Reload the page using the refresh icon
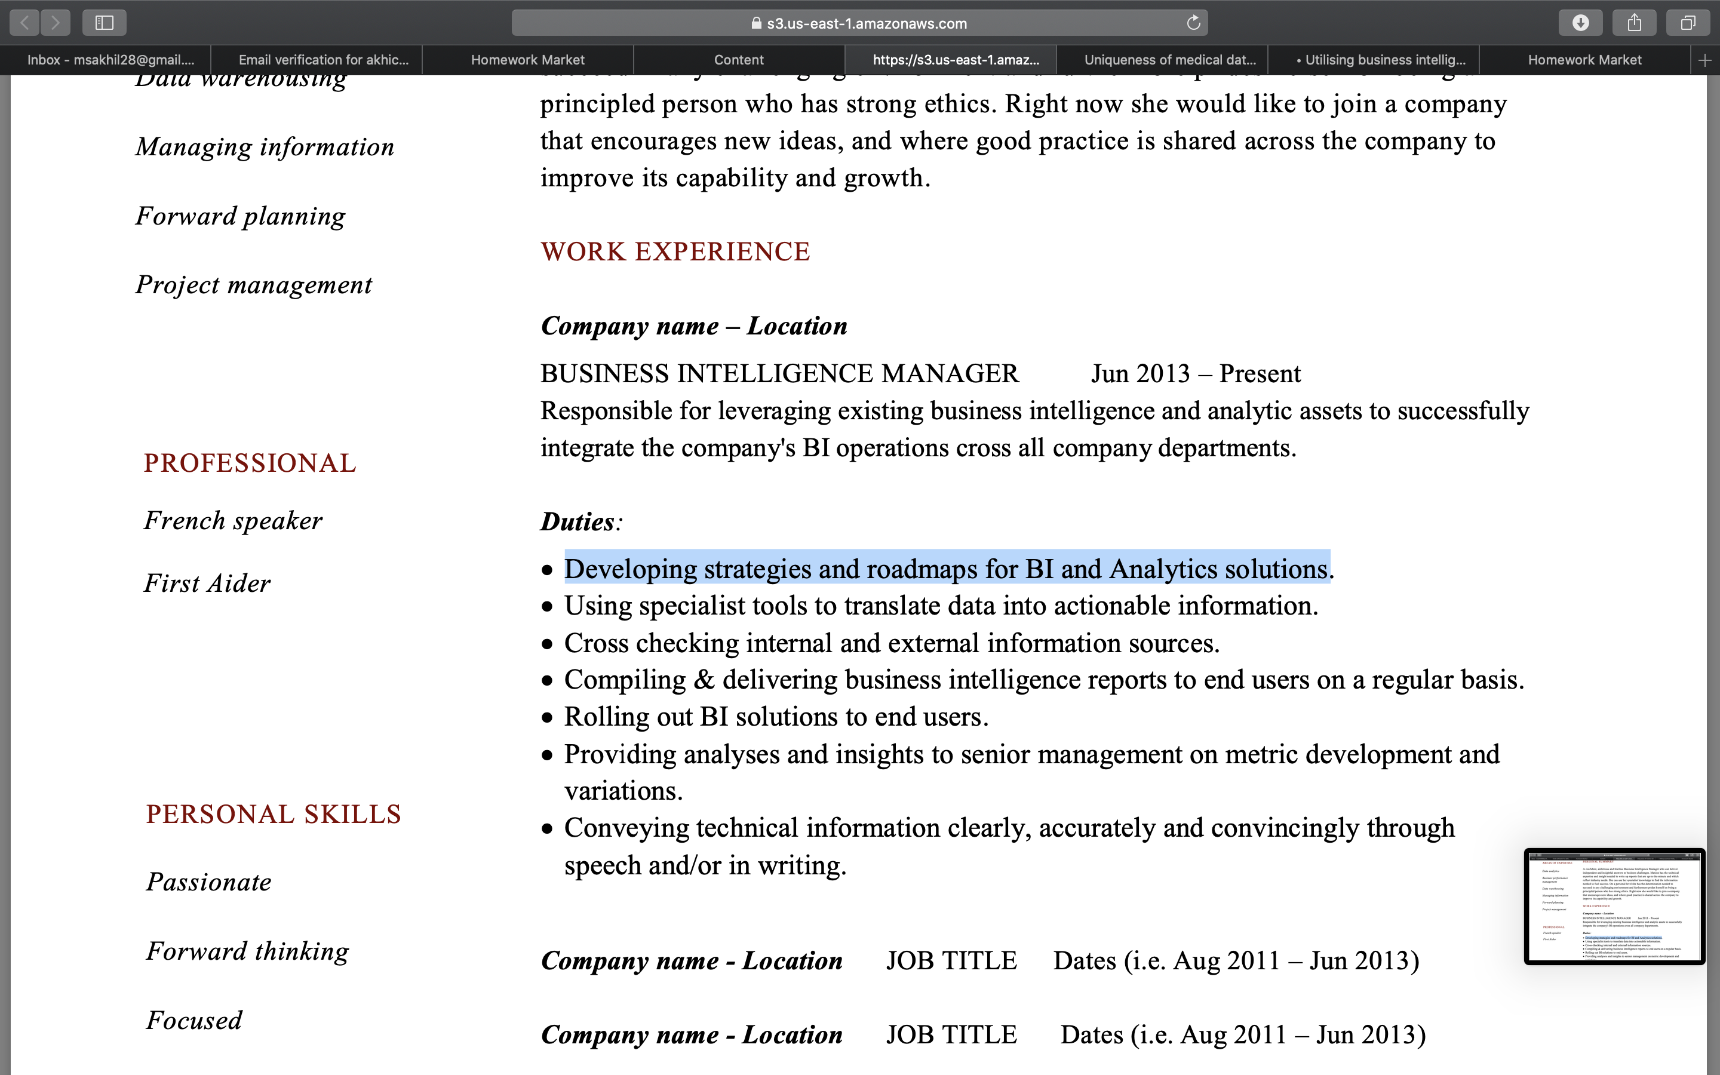Screen dimensions: 1720x1075 tap(1193, 23)
